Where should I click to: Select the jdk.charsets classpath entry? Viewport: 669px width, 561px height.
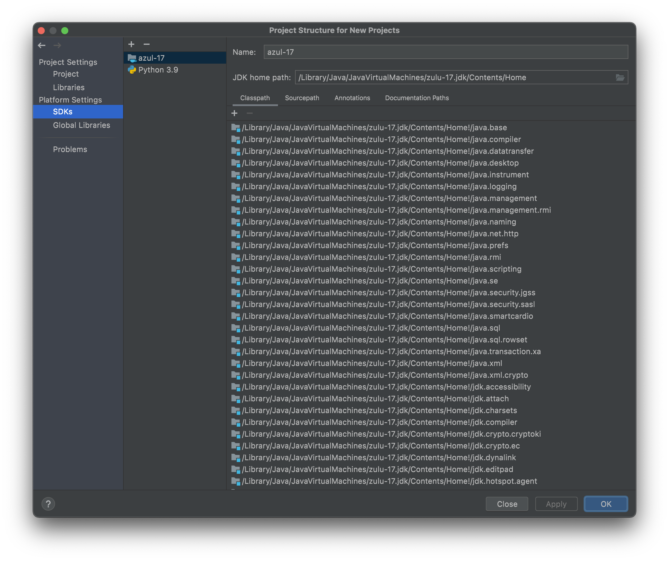point(431,410)
